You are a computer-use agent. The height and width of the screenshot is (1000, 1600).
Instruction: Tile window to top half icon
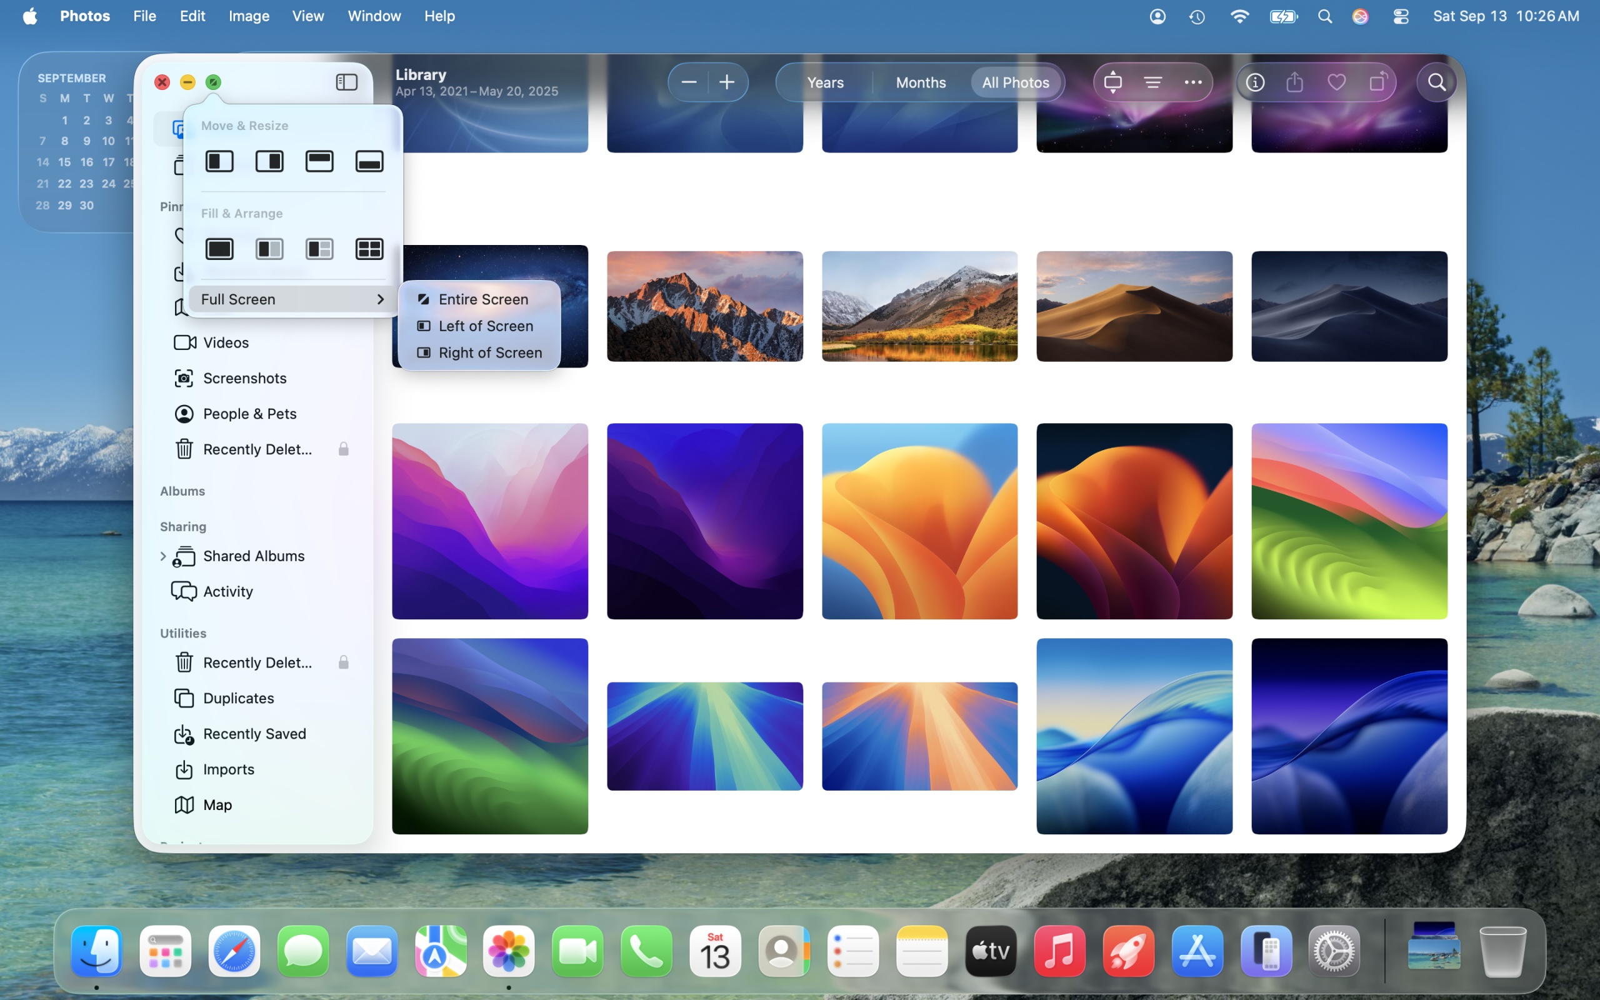point(319,161)
